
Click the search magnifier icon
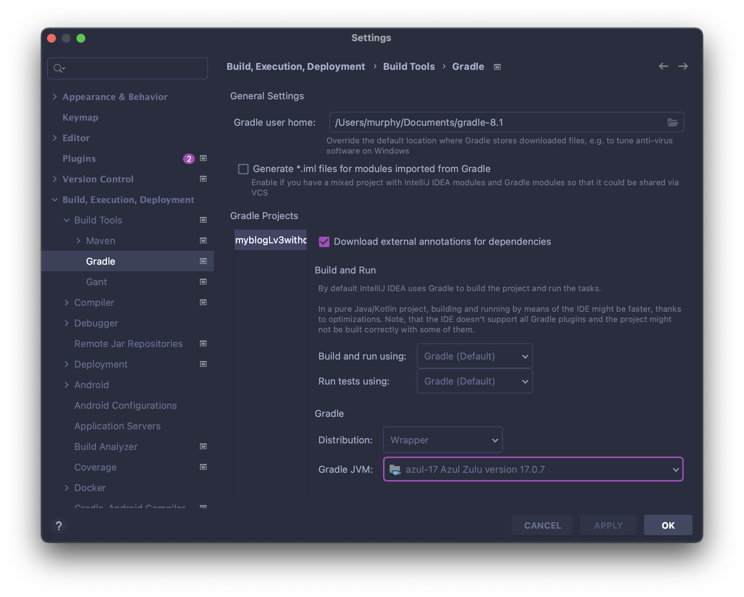[59, 68]
